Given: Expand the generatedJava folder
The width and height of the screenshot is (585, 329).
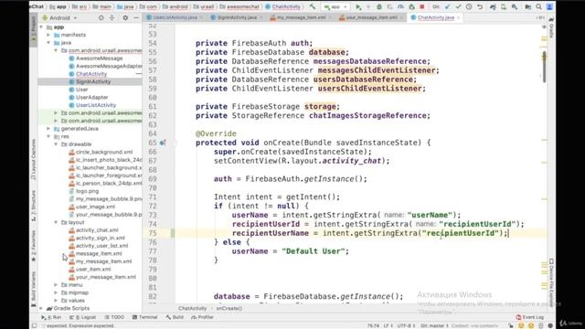Looking at the screenshot, I should click(48, 129).
